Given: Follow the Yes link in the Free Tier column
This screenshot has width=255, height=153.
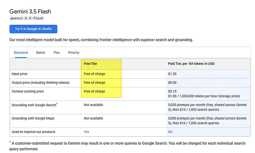Looking at the screenshot, I should tap(87, 132).
